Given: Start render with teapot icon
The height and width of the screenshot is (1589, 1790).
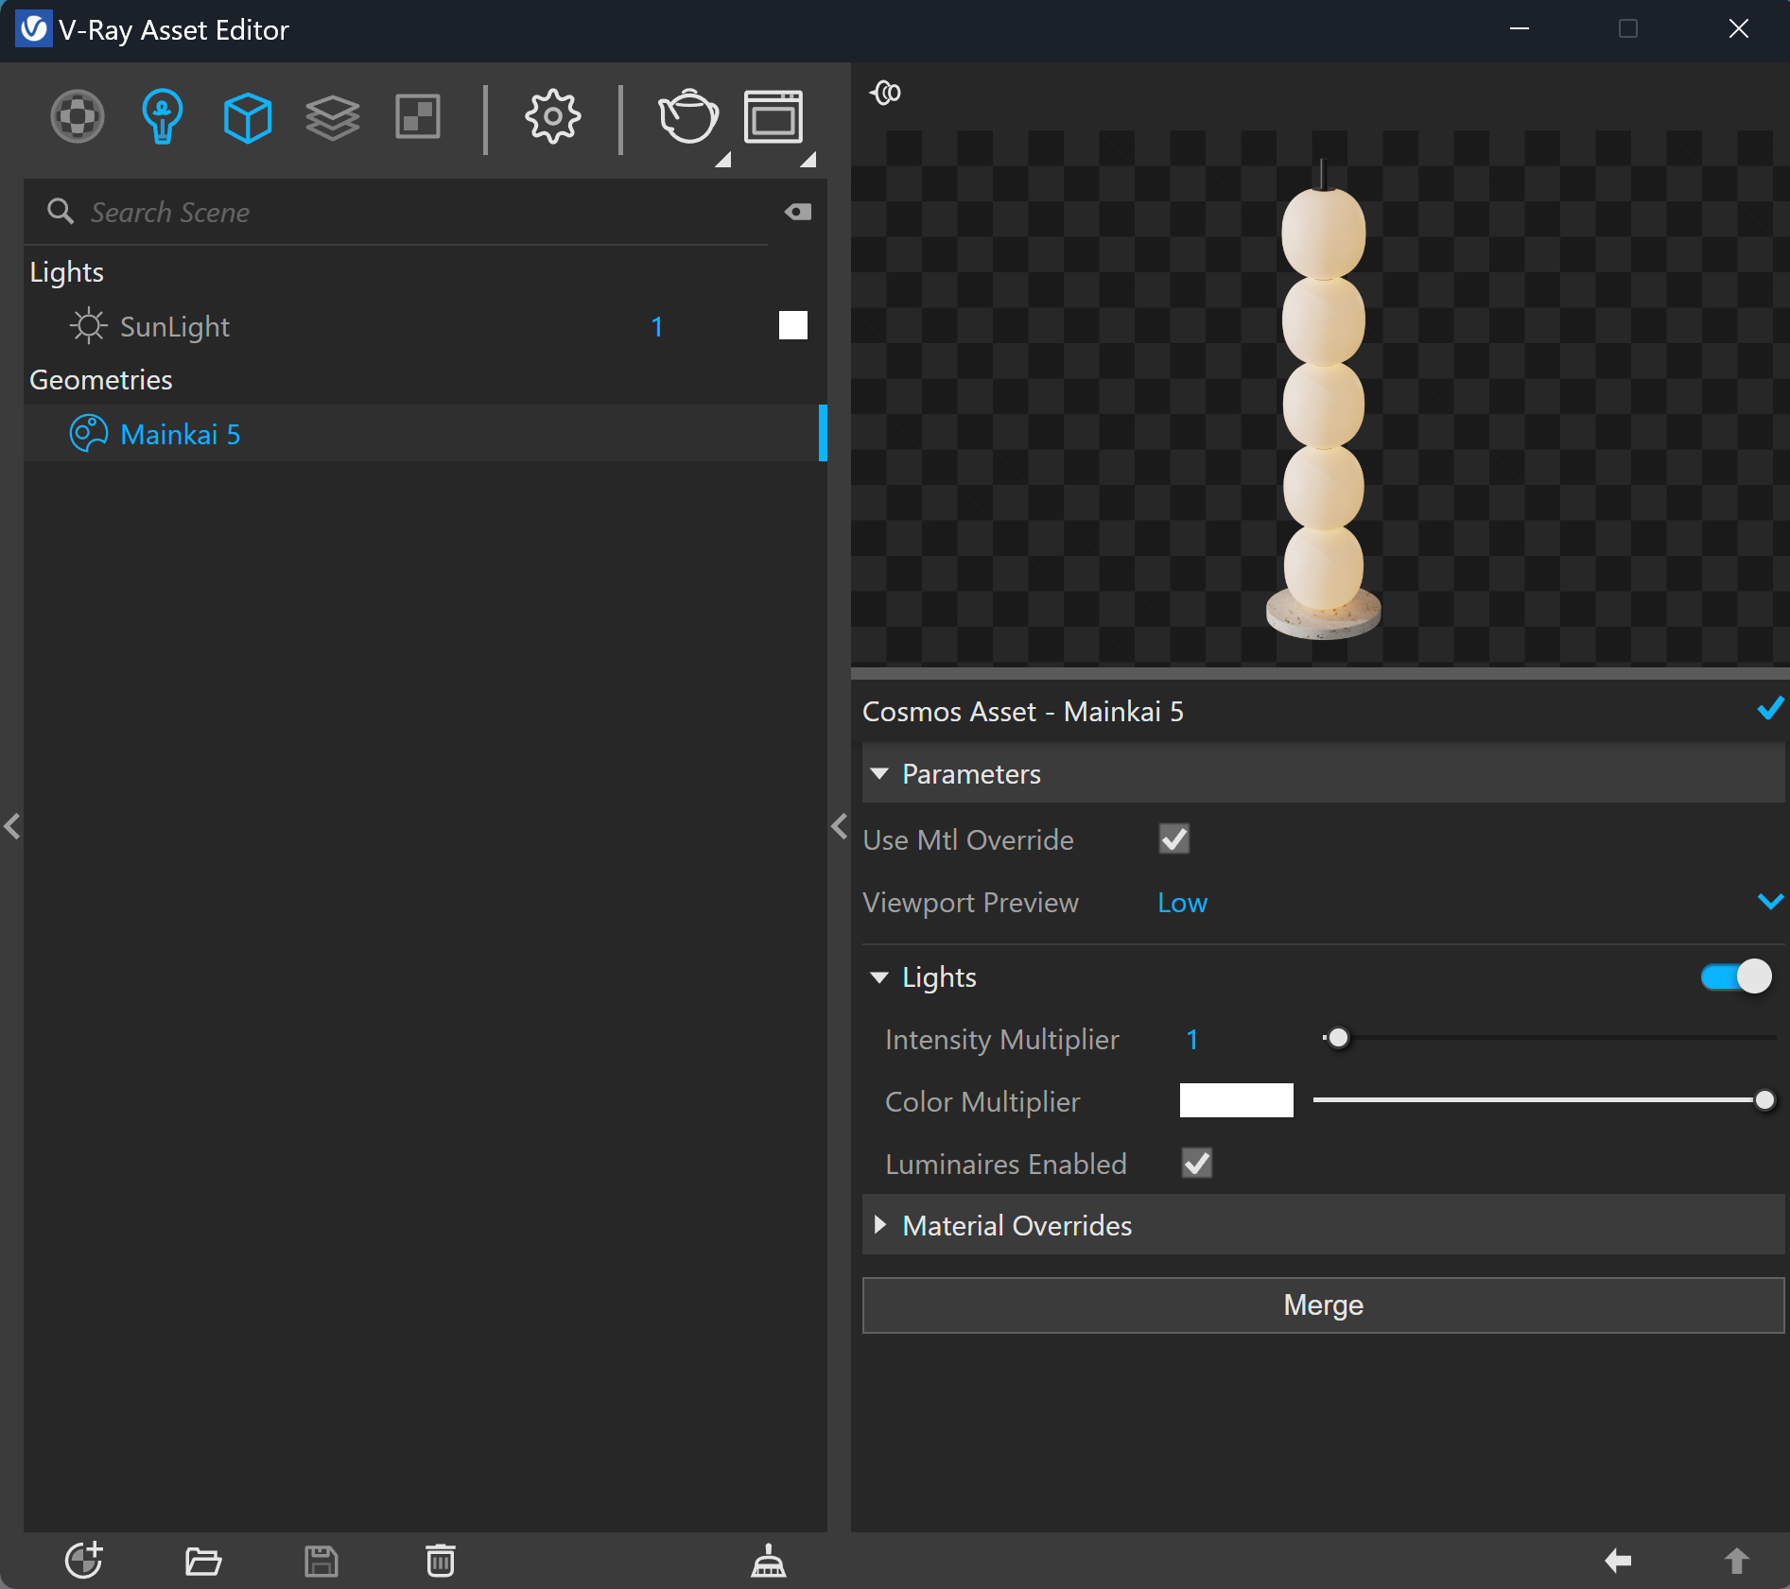Looking at the screenshot, I should (687, 117).
